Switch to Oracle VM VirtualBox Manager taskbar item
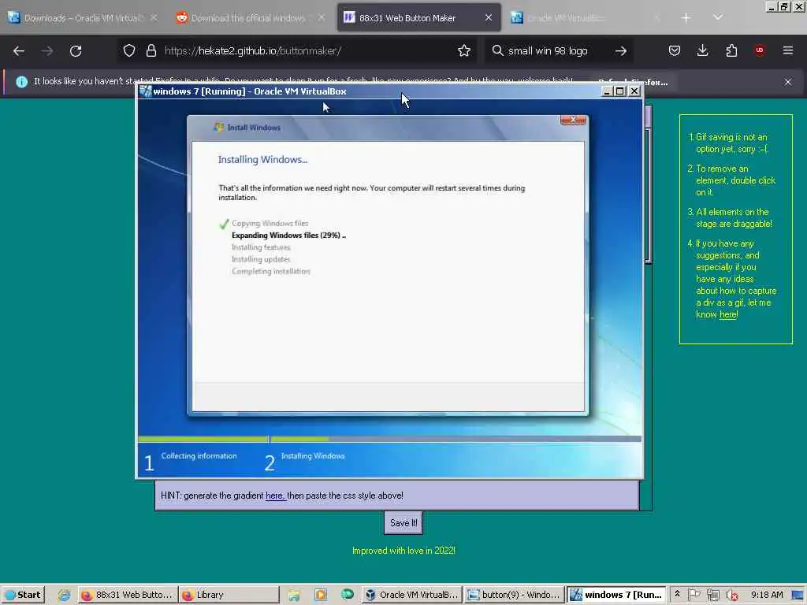This screenshot has height=605, width=807. click(x=411, y=595)
